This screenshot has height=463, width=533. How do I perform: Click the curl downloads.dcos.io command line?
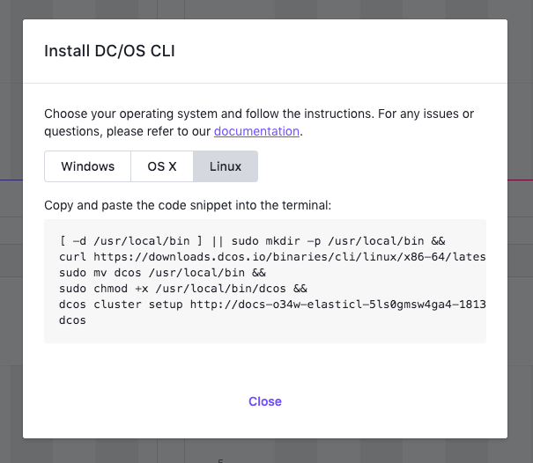pyautogui.click(x=272, y=257)
